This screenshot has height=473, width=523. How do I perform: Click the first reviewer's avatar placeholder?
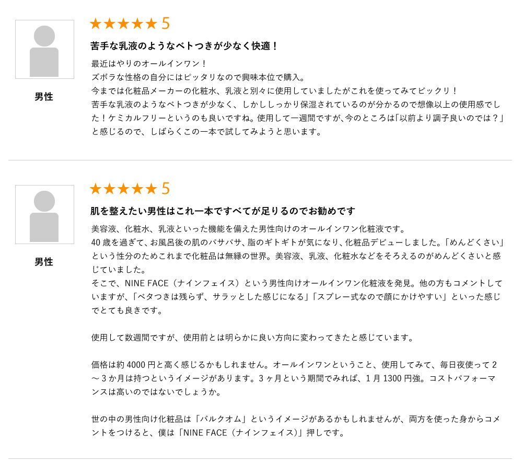pos(44,50)
